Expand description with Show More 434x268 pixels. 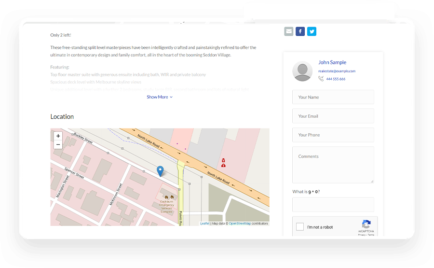click(x=160, y=97)
